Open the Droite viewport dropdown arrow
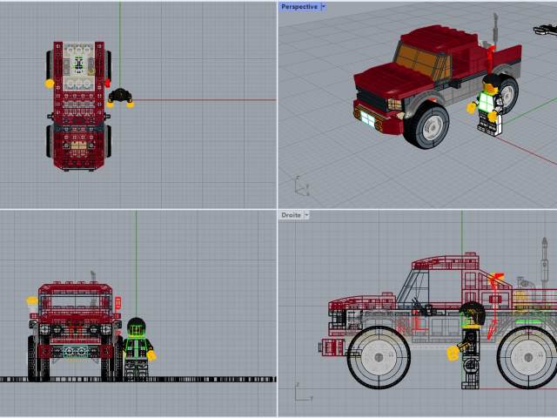 coord(306,215)
